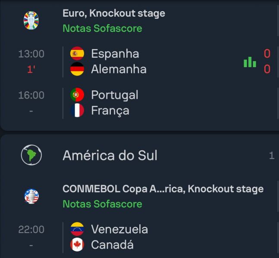The image size is (279, 258).
Task: Open Notas Sofascore under Euro
Action: tap(102, 28)
